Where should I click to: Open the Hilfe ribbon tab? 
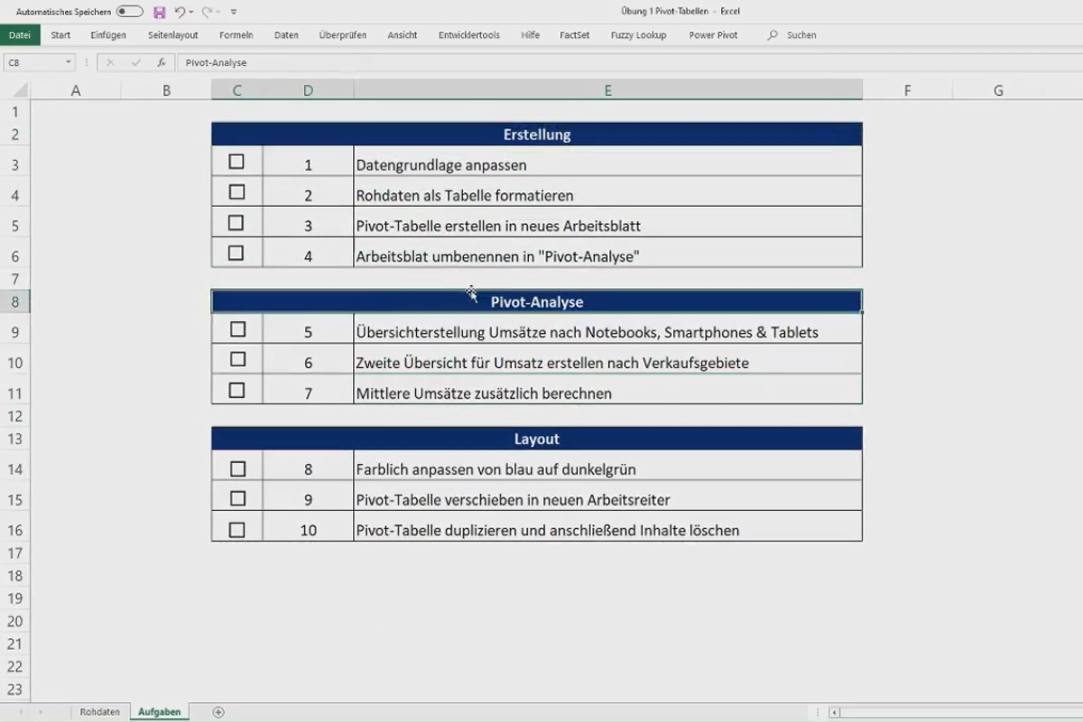coord(531,35)
